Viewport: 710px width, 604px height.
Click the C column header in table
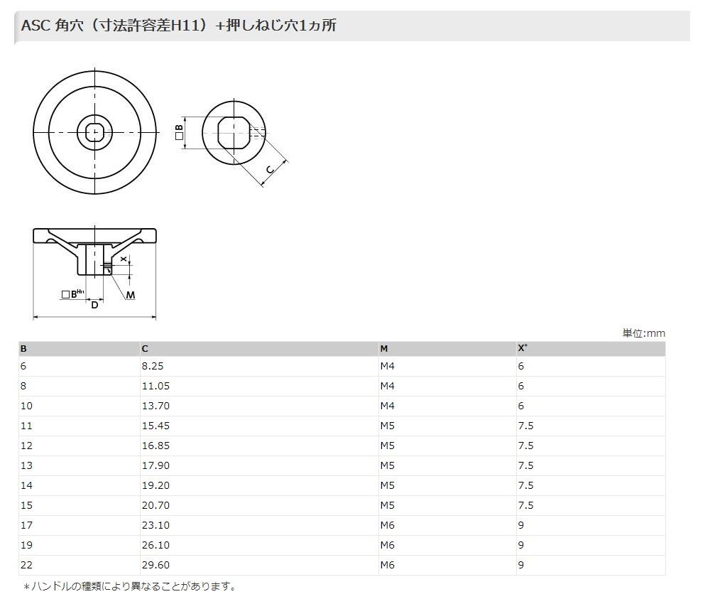[145, 349]
